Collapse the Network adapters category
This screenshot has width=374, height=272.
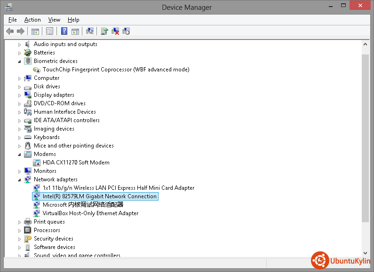coord(20,179)
